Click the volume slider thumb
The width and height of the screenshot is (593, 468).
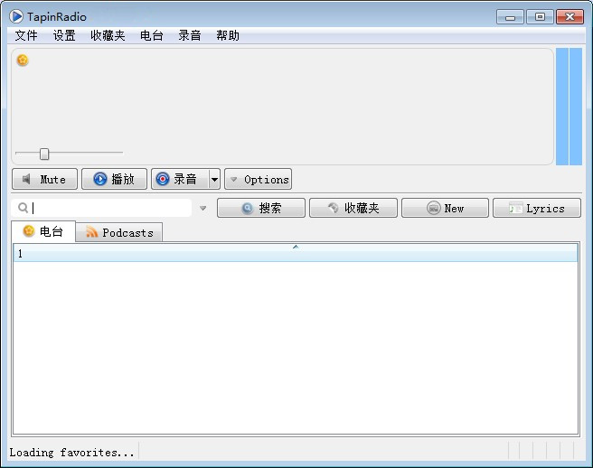tap(44, 154)
